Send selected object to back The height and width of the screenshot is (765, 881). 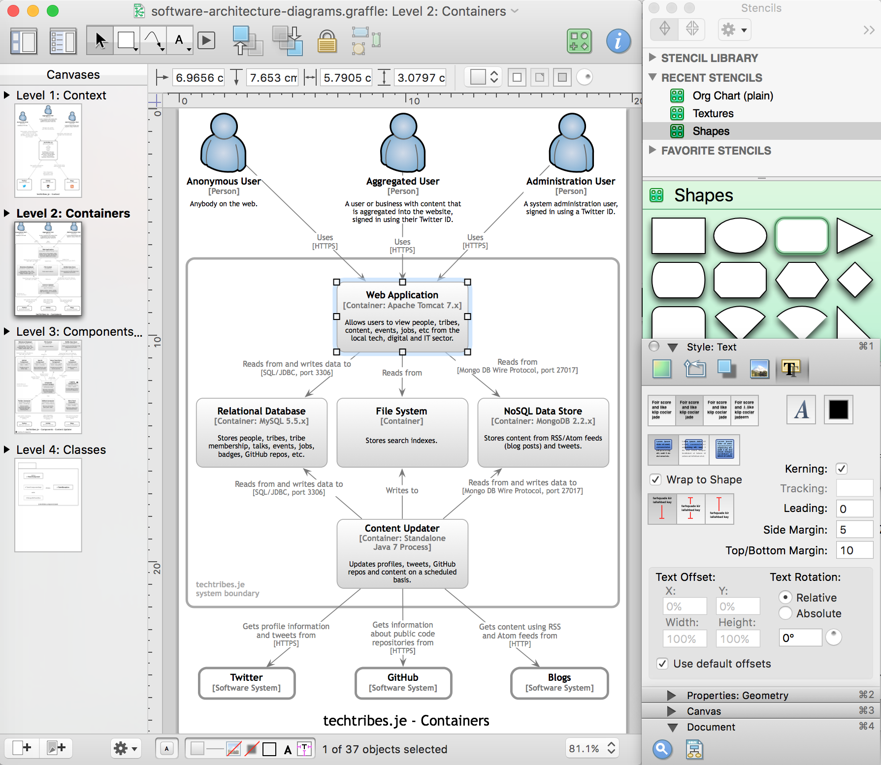288,40
